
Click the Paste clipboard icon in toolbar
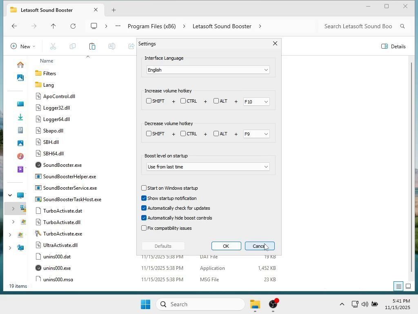[92, 47]
